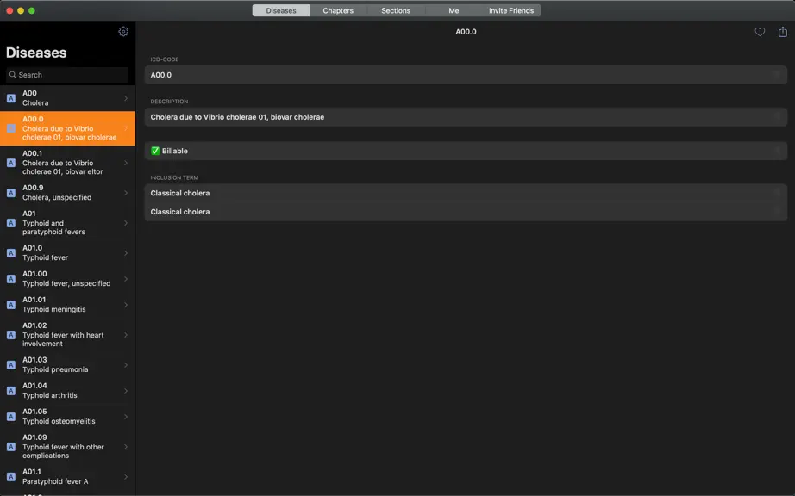This screenshot has height=496, width=795.
Task: Click the A badge icon beside A01.04 Typhoid arthritis
Action: pos(10,391)
